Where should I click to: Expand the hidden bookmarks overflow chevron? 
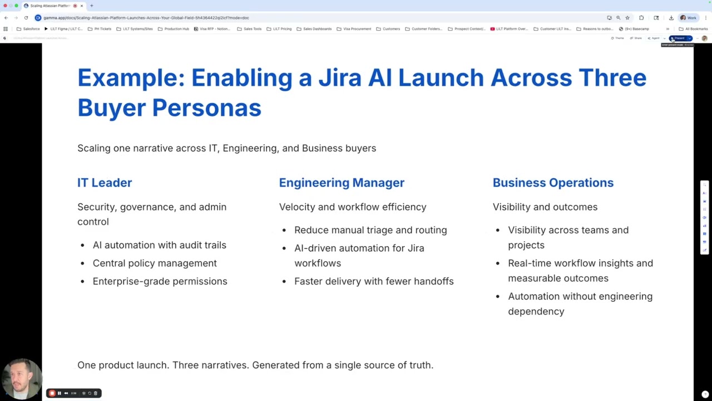coord(667,29)
